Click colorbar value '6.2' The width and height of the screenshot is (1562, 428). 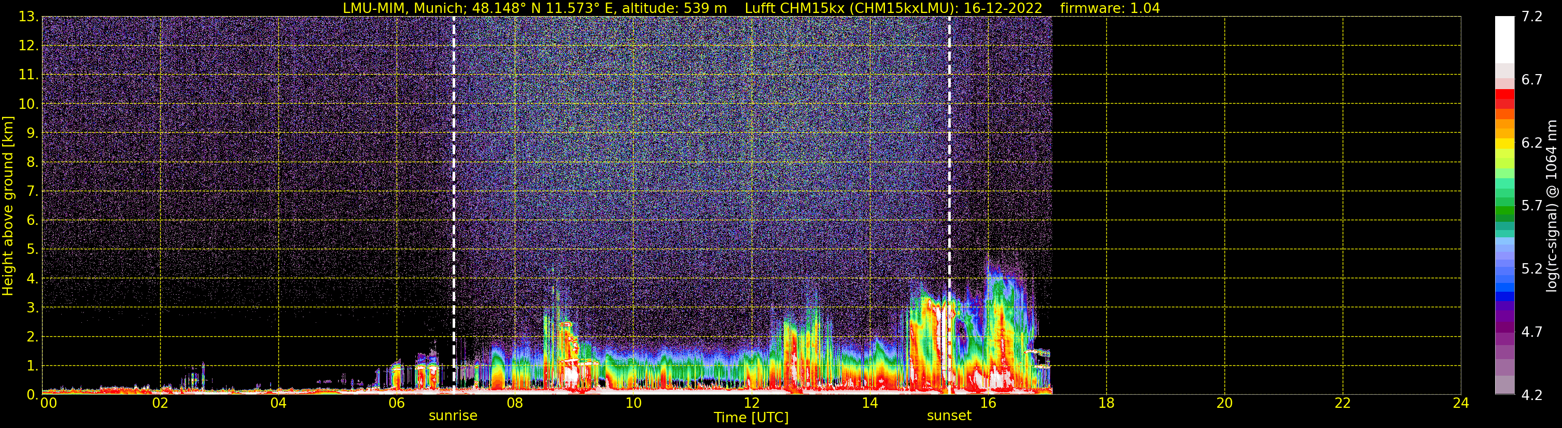(1532, 142)
